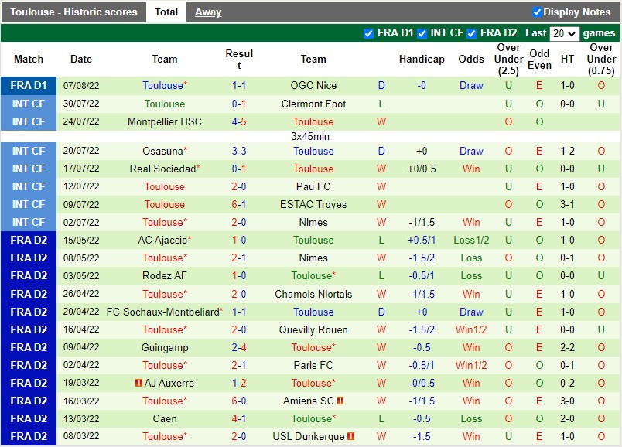Click the 4-5 result against Montpellier HSC
Image resolution: width=622 pixels, height=447 pixels.
(239, 121)
